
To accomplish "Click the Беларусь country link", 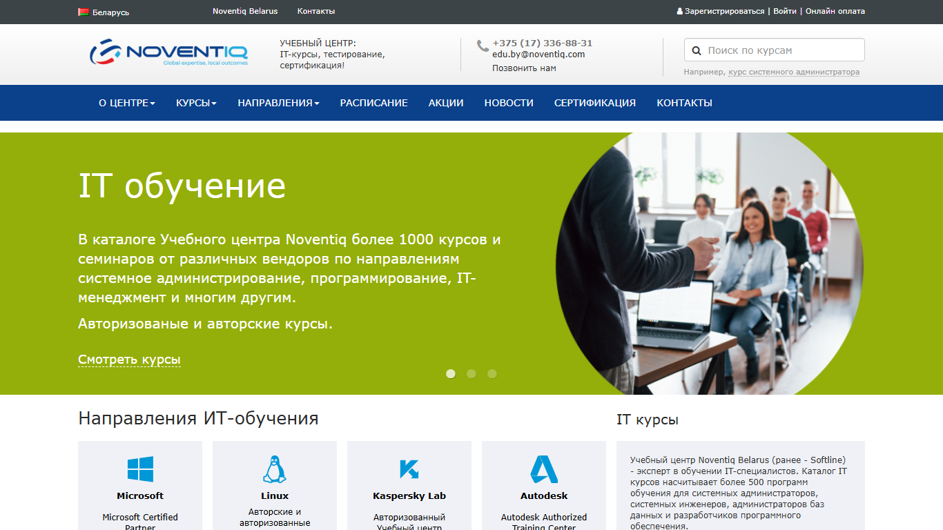I will click(x=110, y=12).
